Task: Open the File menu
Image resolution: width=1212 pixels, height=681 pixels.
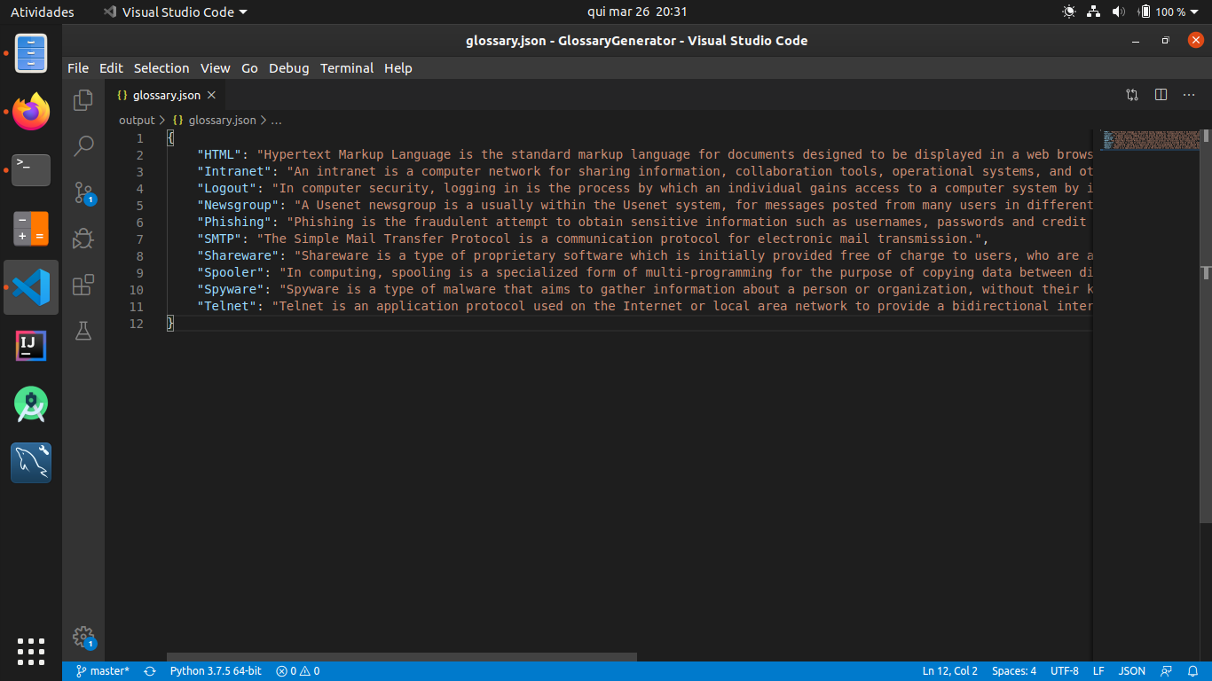Action: 78,68
